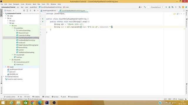Collapse all nodes in the Project panel
Image resolution: width=188 pixels, height=105 pixels.
pos(31,10)
